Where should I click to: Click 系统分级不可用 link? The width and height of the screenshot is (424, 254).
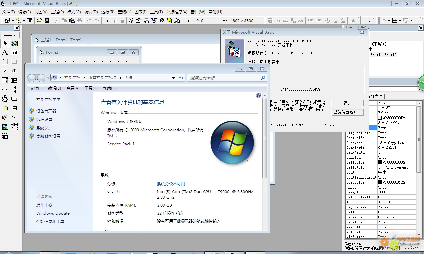tap(171, 184)
